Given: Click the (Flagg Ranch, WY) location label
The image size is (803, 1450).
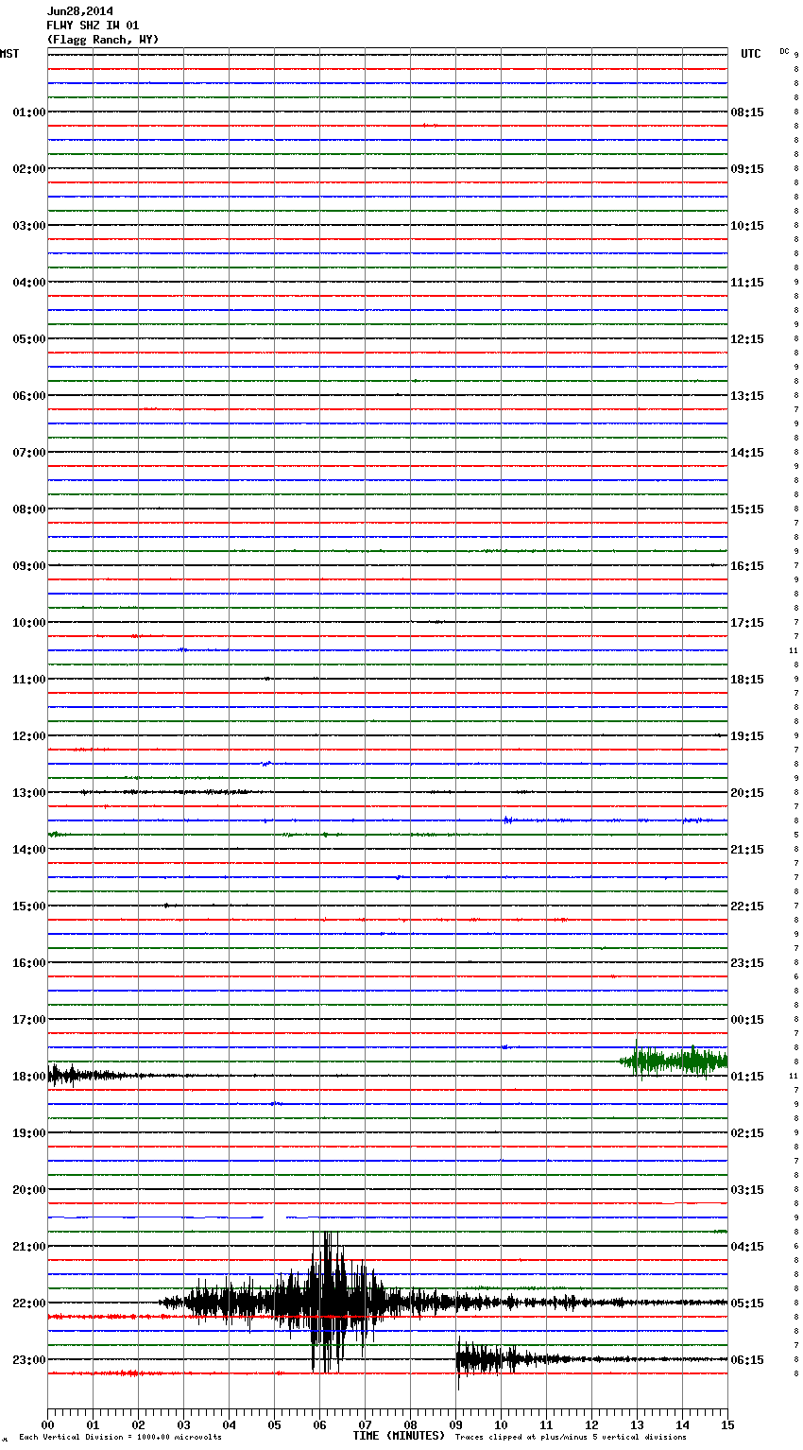Looking at the screenshot, I should click(103, 40).
